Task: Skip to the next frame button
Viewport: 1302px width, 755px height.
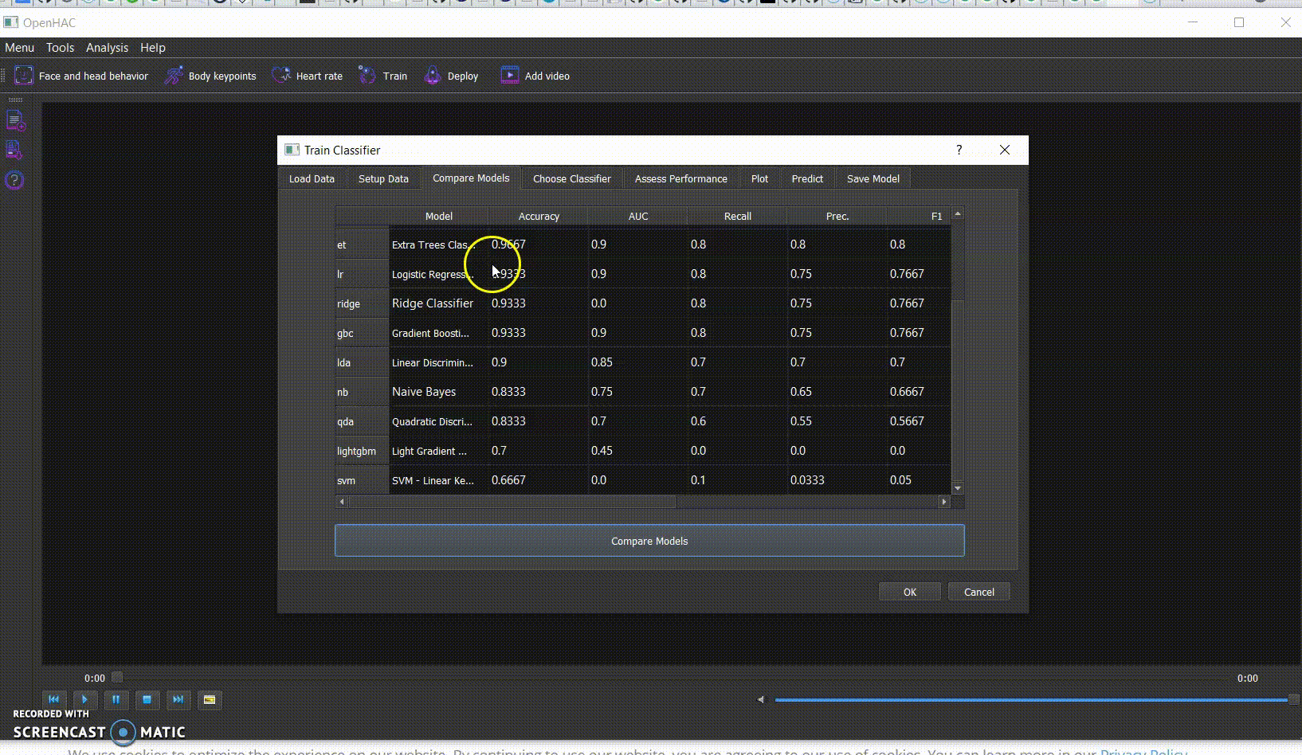Action: (x=178, y=700)
